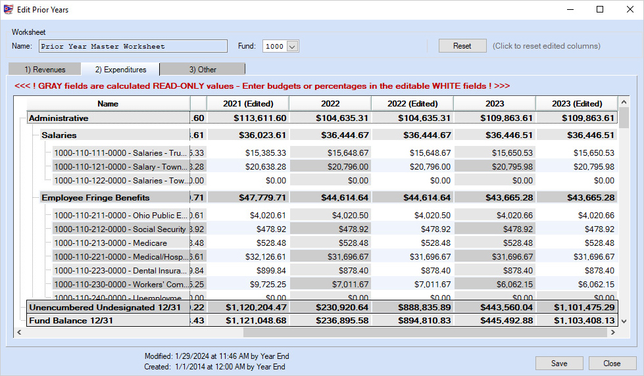Switch to the Revenues tab
The width and height of the screenshot is (644, 376).
pos(45,70)
